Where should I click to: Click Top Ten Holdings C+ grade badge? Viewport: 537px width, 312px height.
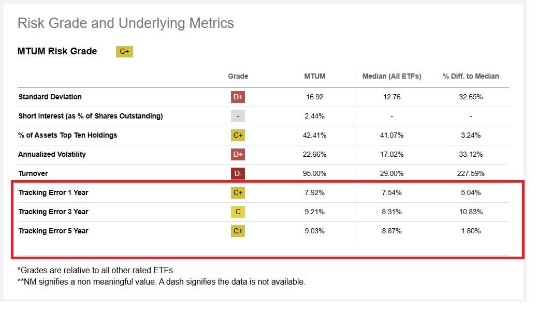[238, 135]
